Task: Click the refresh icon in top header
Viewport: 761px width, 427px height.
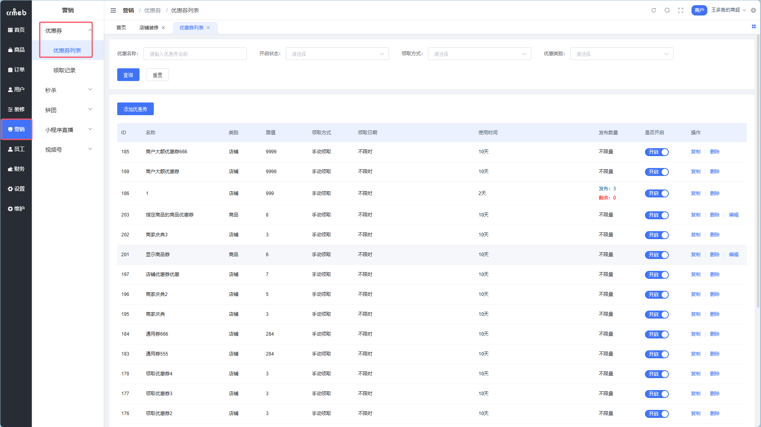Action: pos(654,10)
